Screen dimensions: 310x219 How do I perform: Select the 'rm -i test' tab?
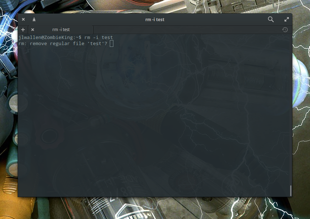coord(61,29)
